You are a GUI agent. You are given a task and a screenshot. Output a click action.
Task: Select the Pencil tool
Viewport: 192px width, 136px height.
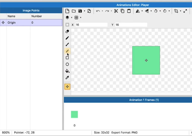click(x=67, y=38)
